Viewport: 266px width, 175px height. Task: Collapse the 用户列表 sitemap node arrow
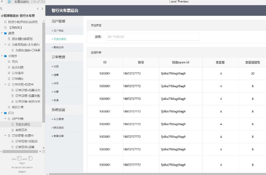(x=5, y=119)
